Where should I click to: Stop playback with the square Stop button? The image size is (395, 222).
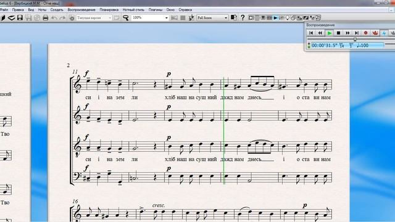[338, 33]
